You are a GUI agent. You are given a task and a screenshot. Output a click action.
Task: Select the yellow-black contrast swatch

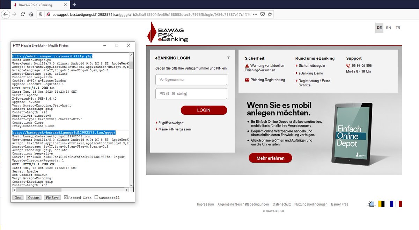[x=382, y=204]
